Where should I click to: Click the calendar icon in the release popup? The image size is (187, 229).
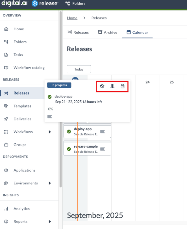pyautogui.click(x=123, y=86)
